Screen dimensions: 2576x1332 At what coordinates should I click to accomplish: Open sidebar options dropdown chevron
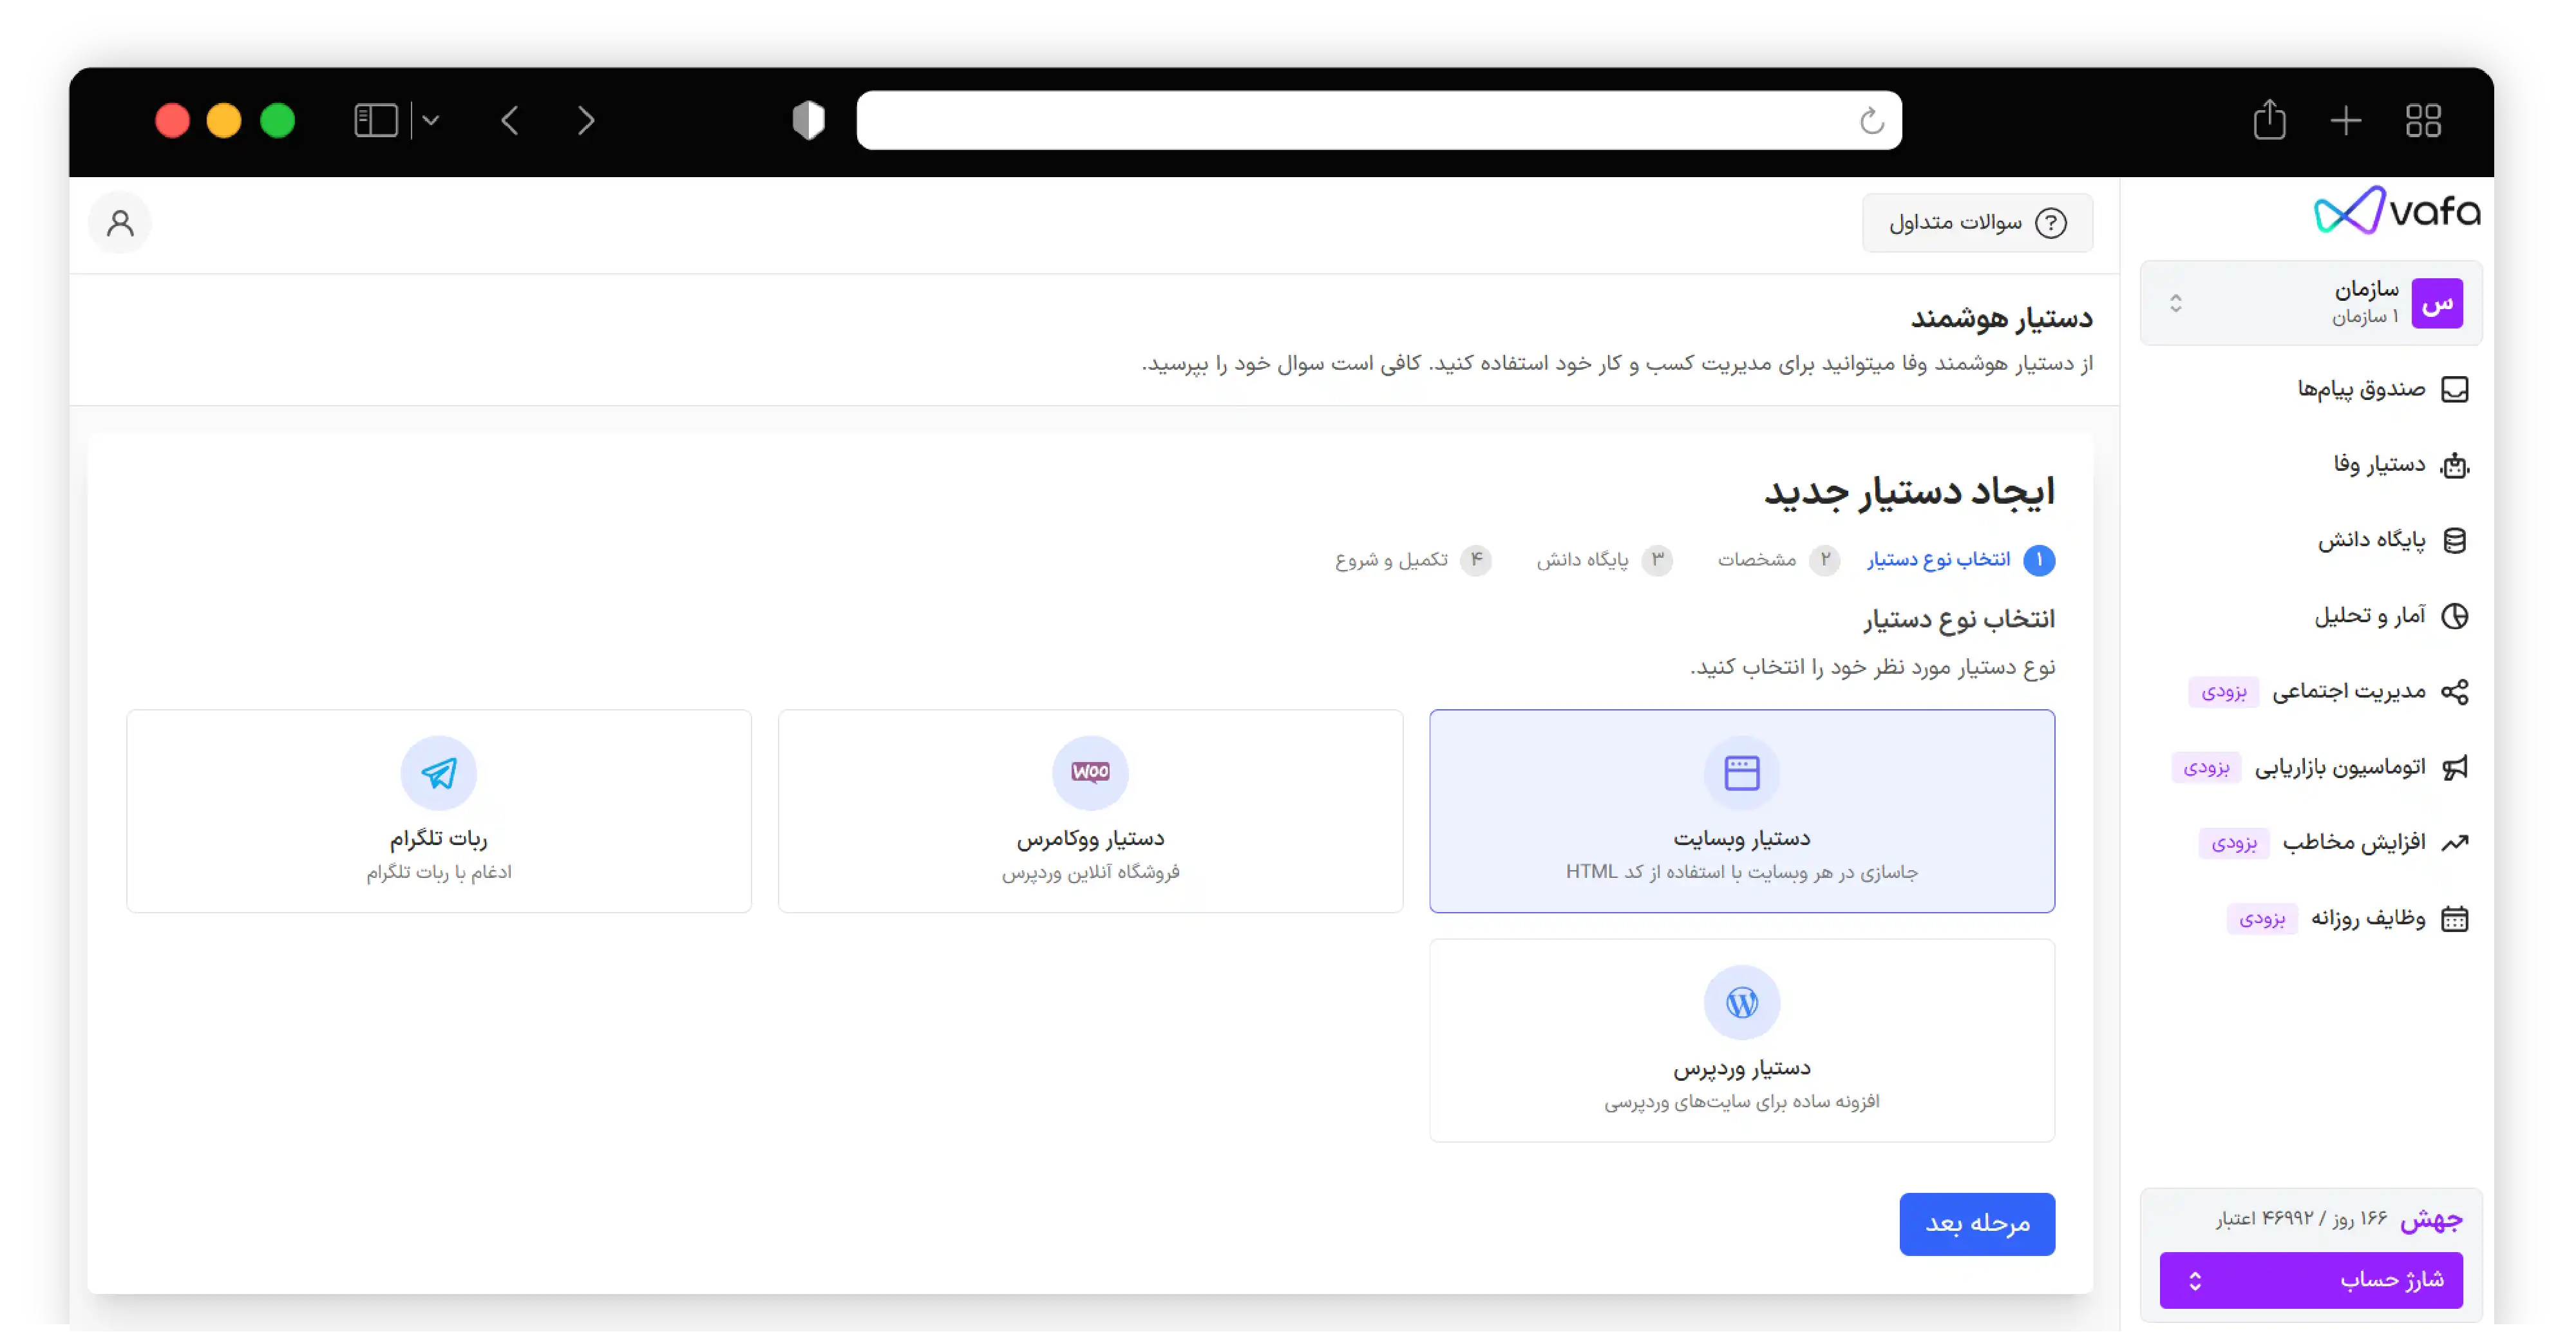431,121
